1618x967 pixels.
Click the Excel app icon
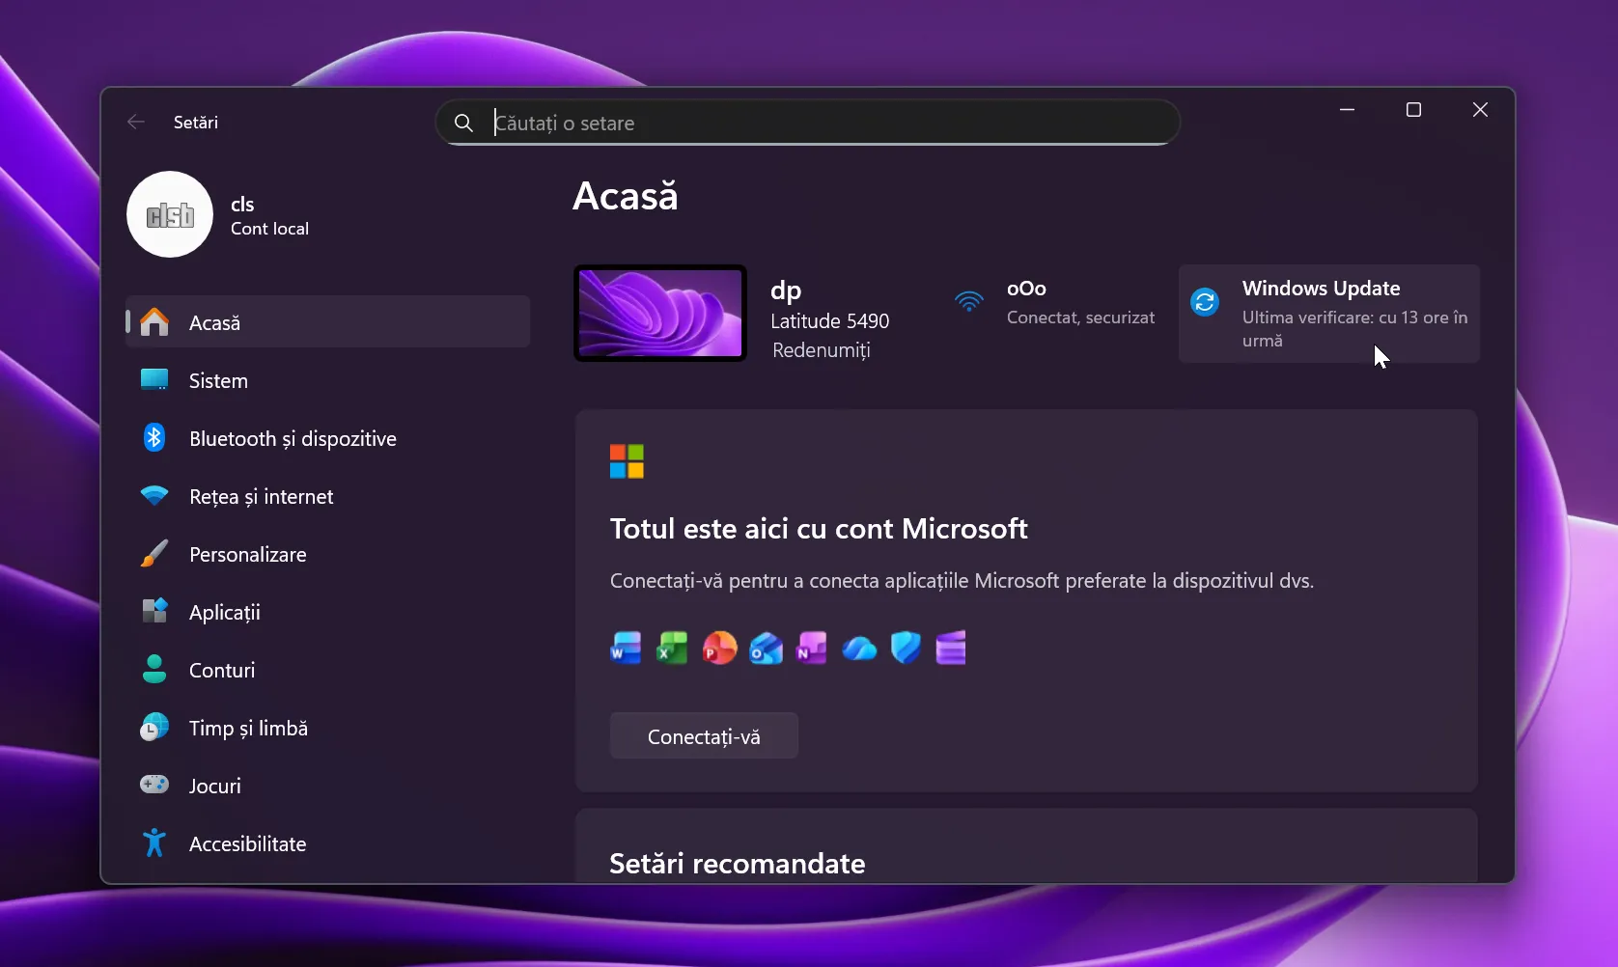[x=672, y=649]
